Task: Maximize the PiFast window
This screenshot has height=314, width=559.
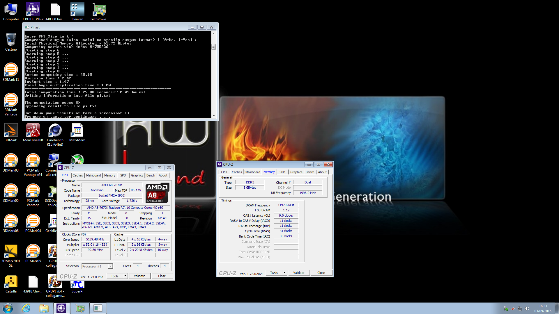Action: (x=202, y=27)
